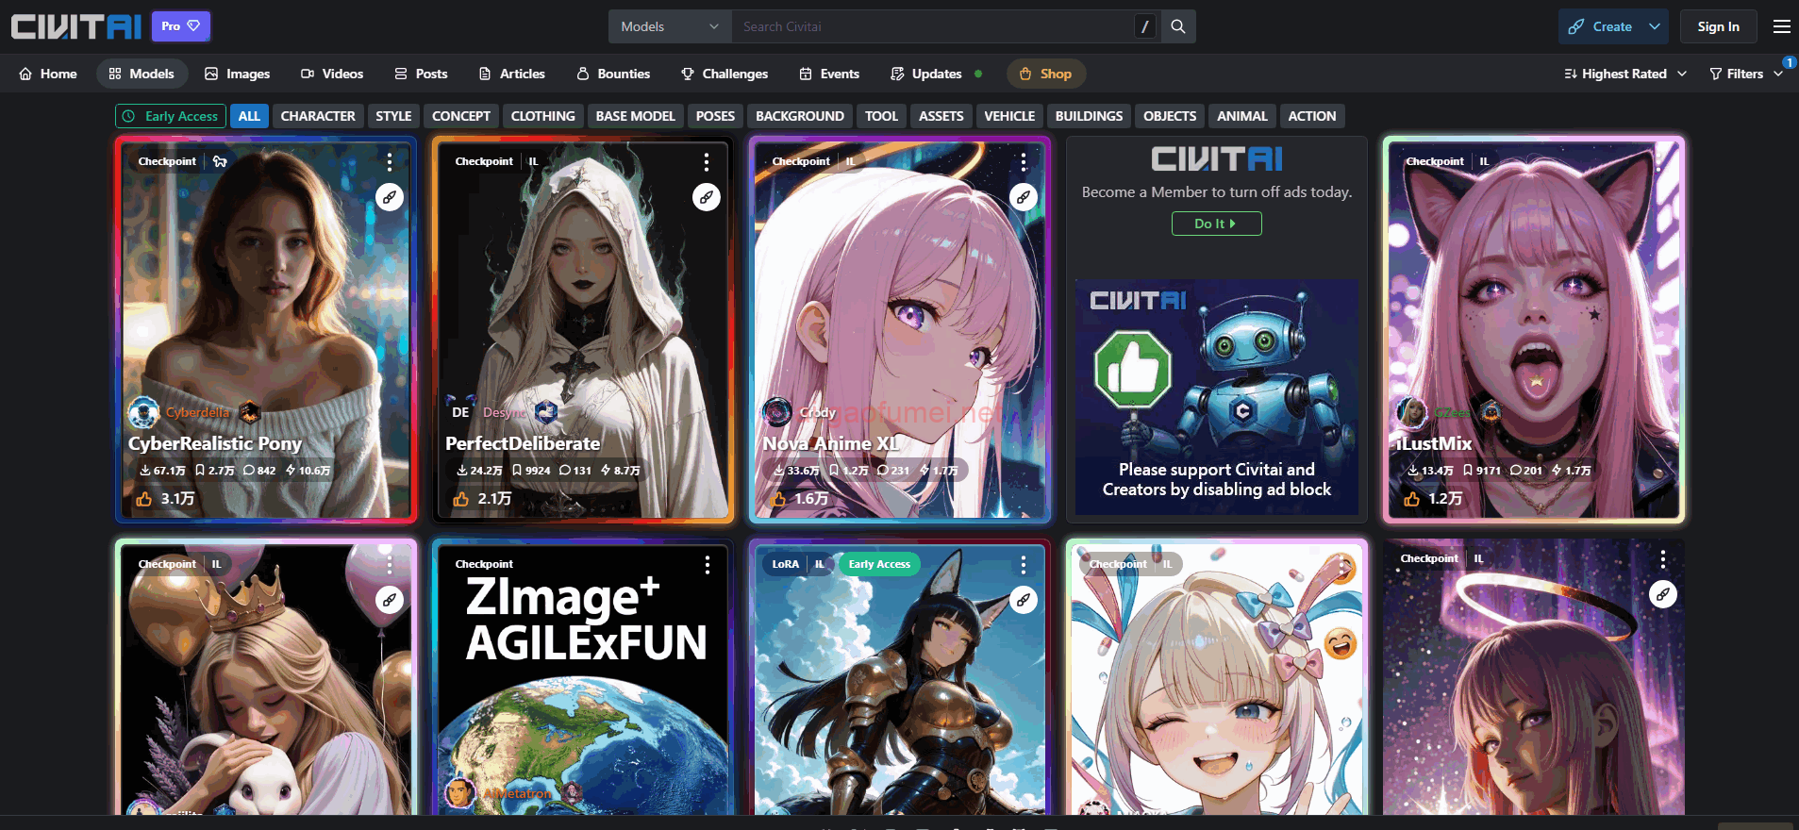Go to the Bounties tab
The image size is (1799, 830).
click(613, 74)
